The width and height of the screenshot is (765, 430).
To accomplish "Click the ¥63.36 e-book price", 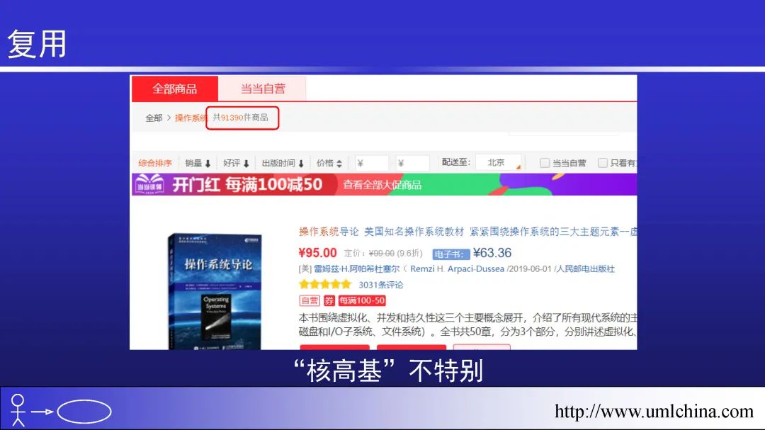I will [x=492, y=253].
